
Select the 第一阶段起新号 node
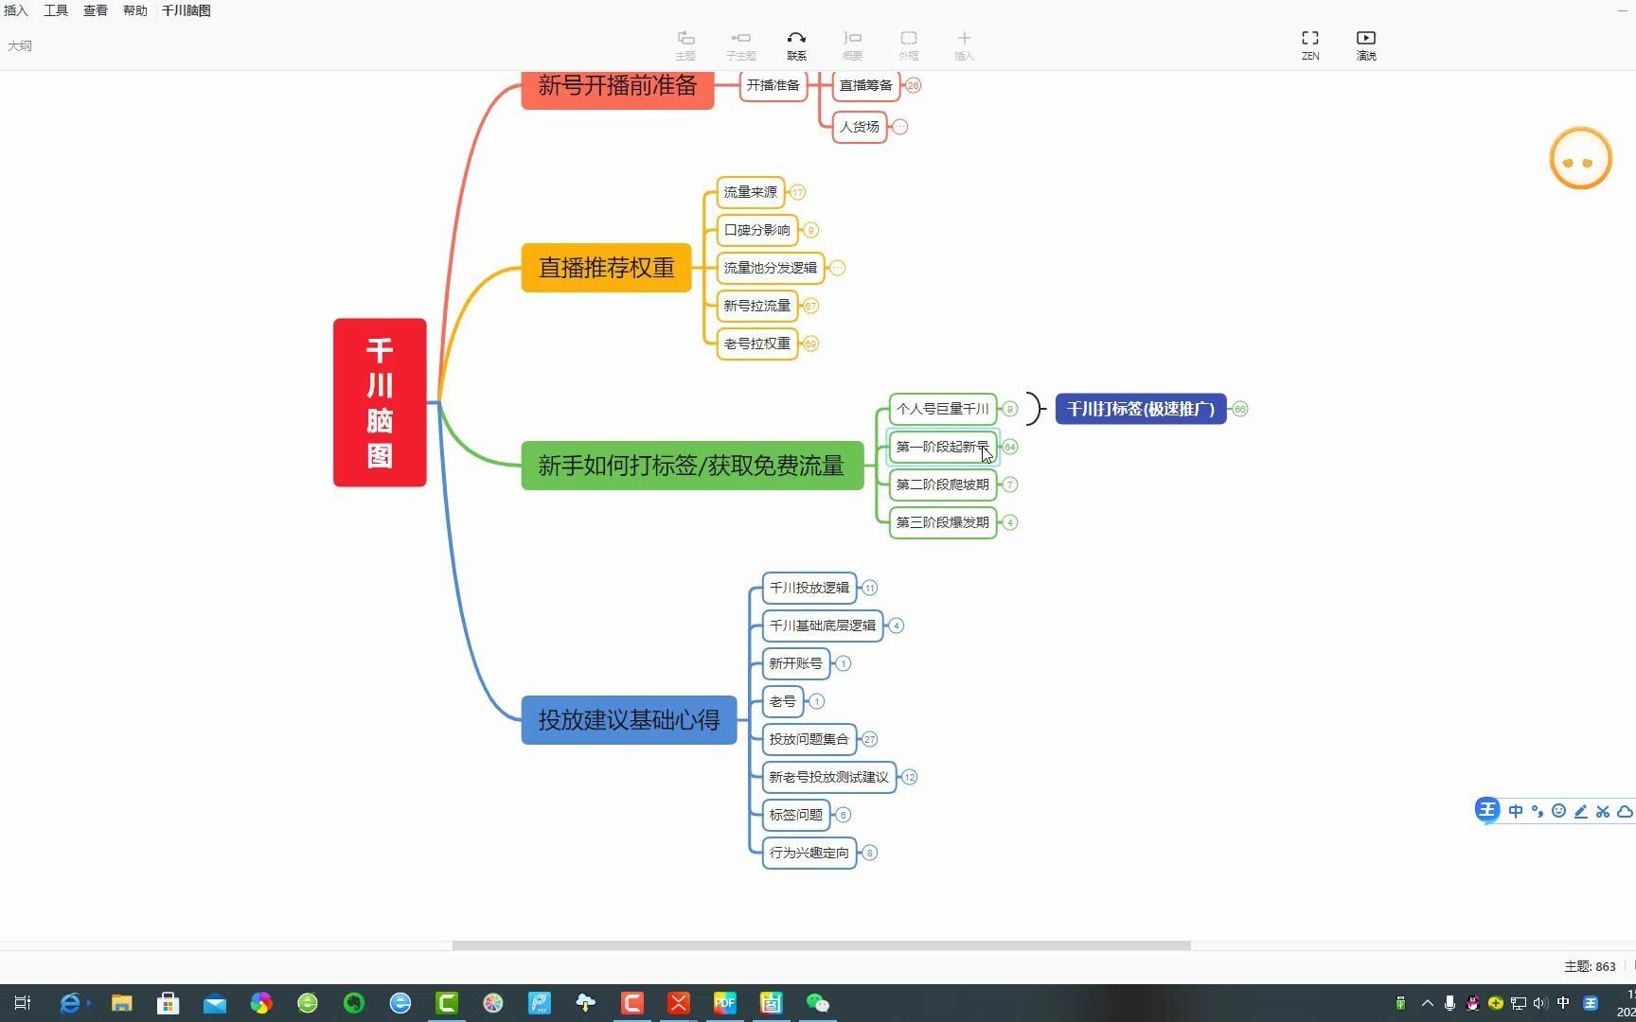[x=943, y=447]
